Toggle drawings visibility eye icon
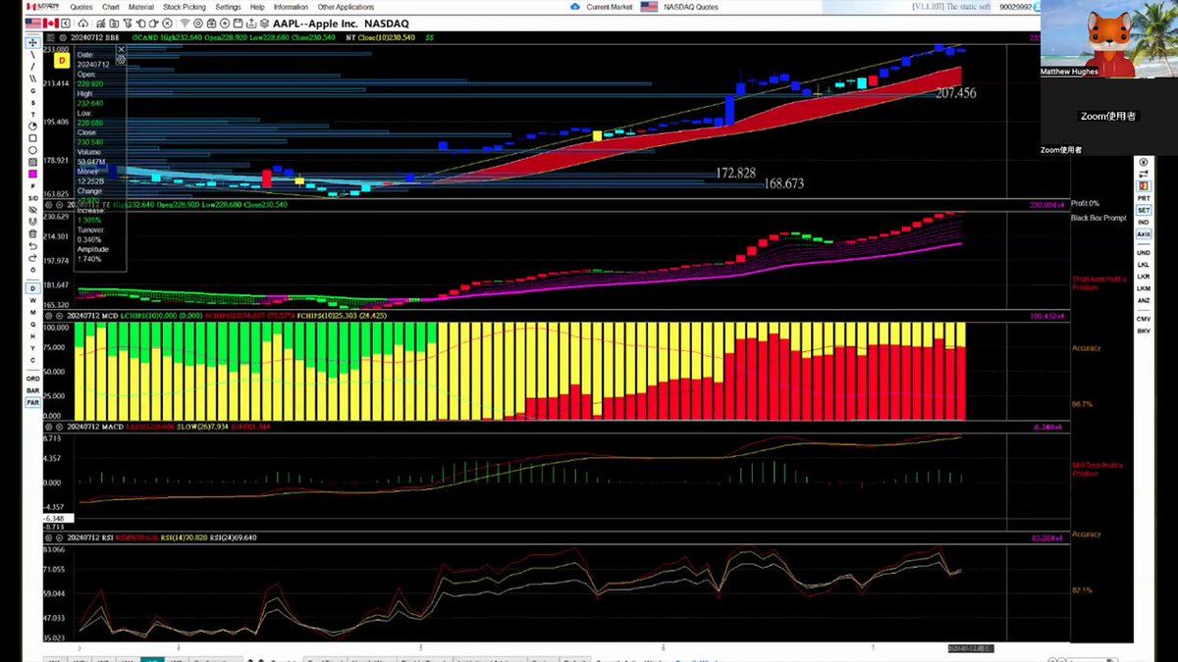This screenshot has height=662, width=1178. click(x=32, y=209)
